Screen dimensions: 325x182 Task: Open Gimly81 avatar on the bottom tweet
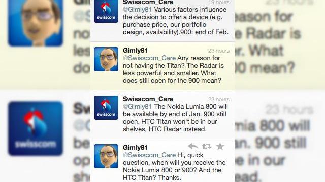106,156
